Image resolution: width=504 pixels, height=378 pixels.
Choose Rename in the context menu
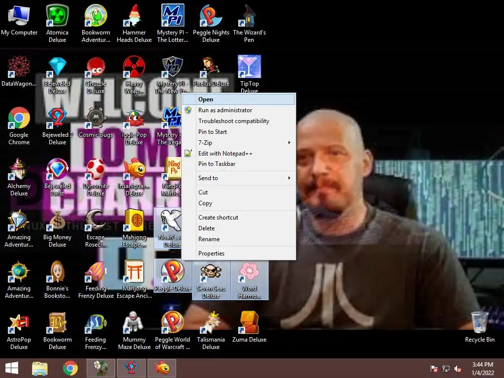(x=239, y=240)
